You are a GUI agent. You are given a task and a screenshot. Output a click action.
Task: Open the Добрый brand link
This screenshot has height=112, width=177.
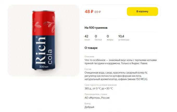(89, 107)
